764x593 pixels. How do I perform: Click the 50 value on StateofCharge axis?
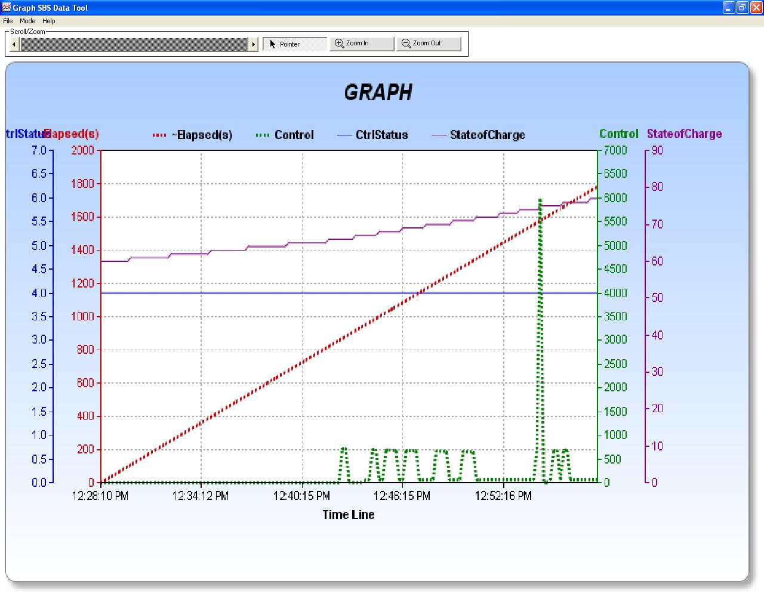tap(657, 298)
